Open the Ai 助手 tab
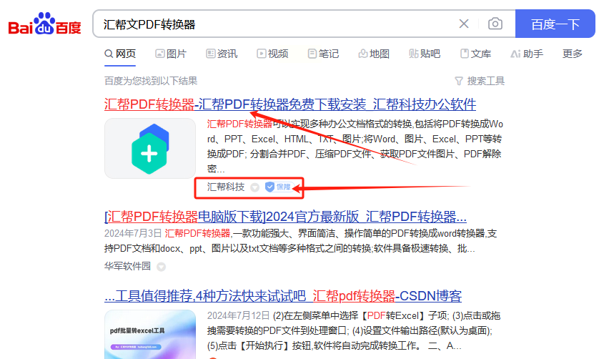599x359 pixels. pos(527,54)
